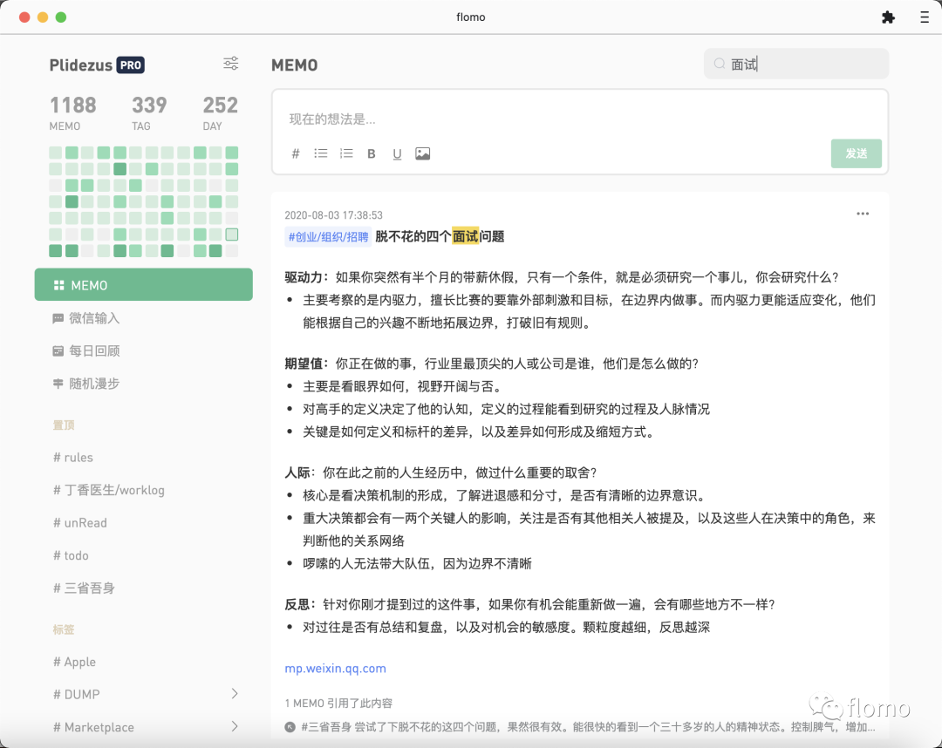Click the 252 DAY count
The height and width of the screenshot is (748, 942).
(x=220, y=112)
